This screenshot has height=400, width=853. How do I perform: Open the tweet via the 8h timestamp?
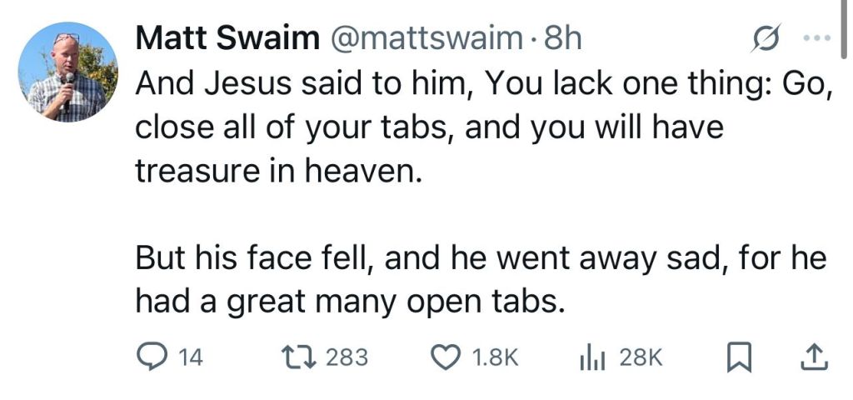(561, 38)
